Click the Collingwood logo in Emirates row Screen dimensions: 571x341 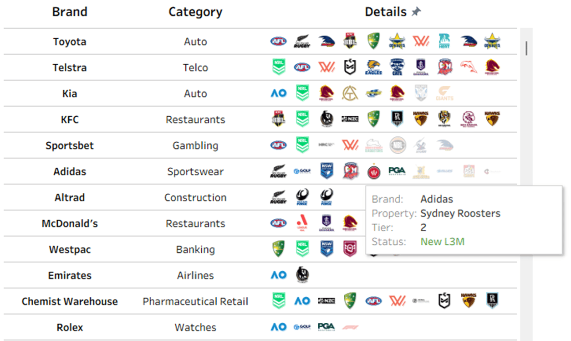[302, 275]
